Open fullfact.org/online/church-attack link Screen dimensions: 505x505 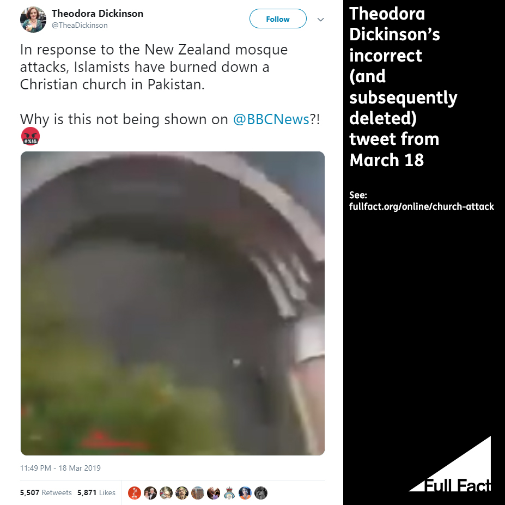tap(421, 206)
